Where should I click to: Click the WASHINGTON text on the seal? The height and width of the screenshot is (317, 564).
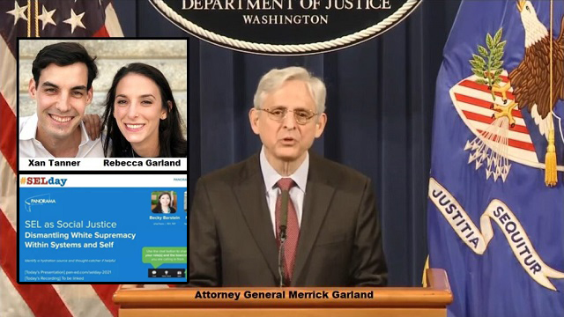(x=286, y=19)
